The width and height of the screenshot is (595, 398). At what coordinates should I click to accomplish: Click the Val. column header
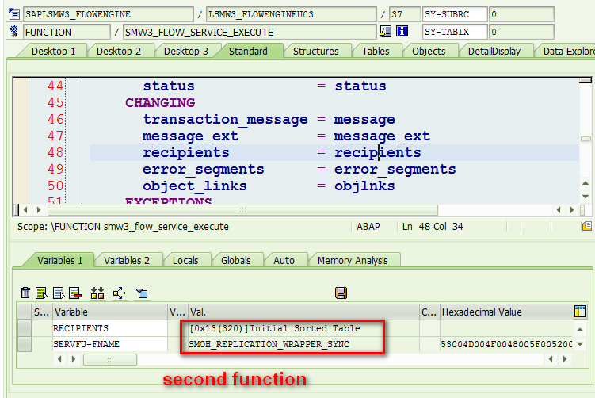pos(303,312)
